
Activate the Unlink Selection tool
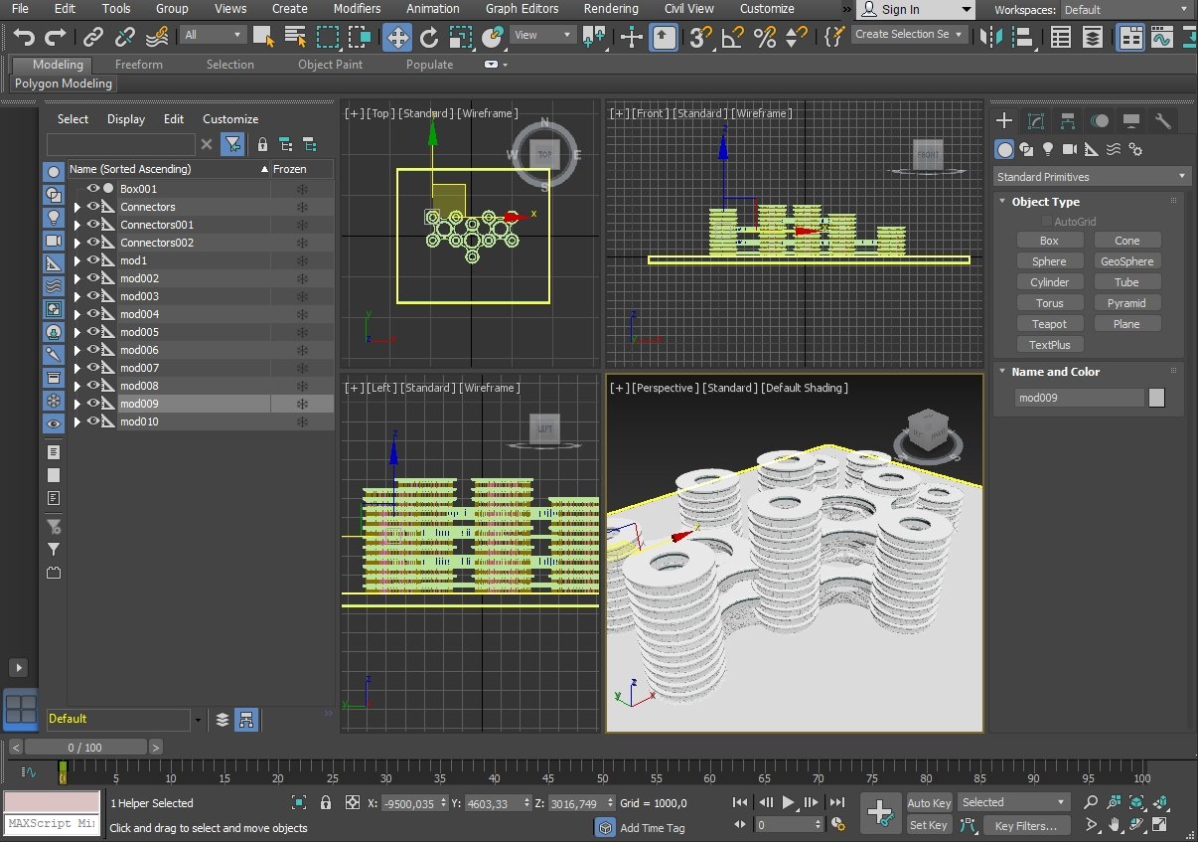[x=125, y=37]
